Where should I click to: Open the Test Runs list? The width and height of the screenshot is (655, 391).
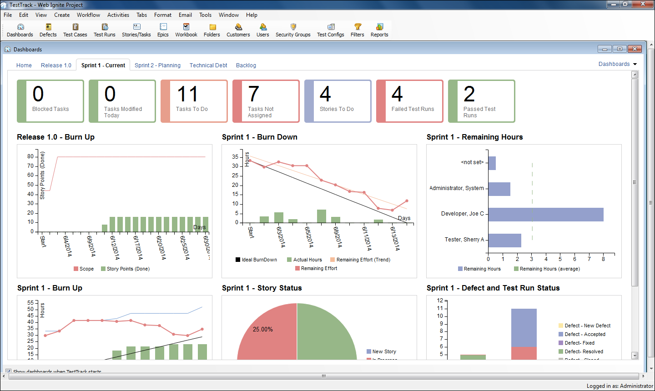coord(105,30)
